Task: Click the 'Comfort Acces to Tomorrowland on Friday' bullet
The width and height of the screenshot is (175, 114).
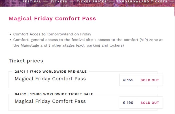Action: tap(52, 34)
